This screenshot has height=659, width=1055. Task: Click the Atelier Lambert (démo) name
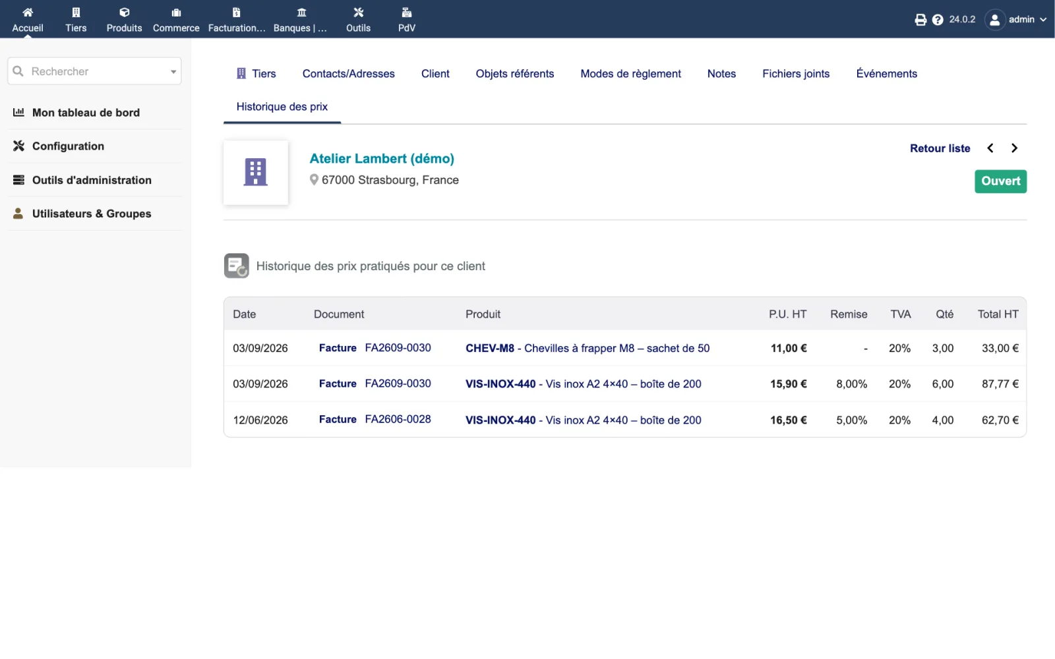(x=382, y=159)
